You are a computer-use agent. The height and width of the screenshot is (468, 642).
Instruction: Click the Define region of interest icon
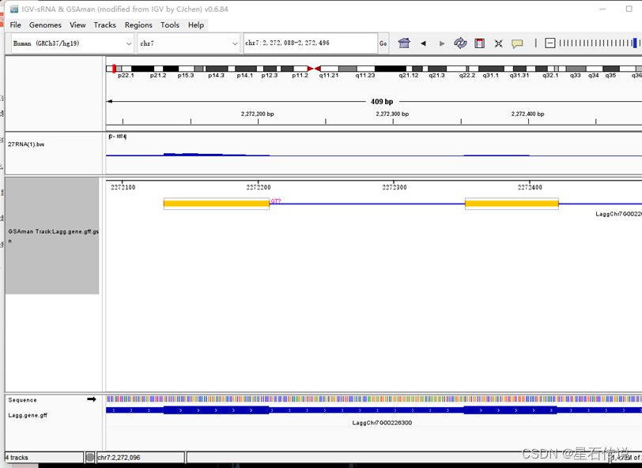click(479, 43)
